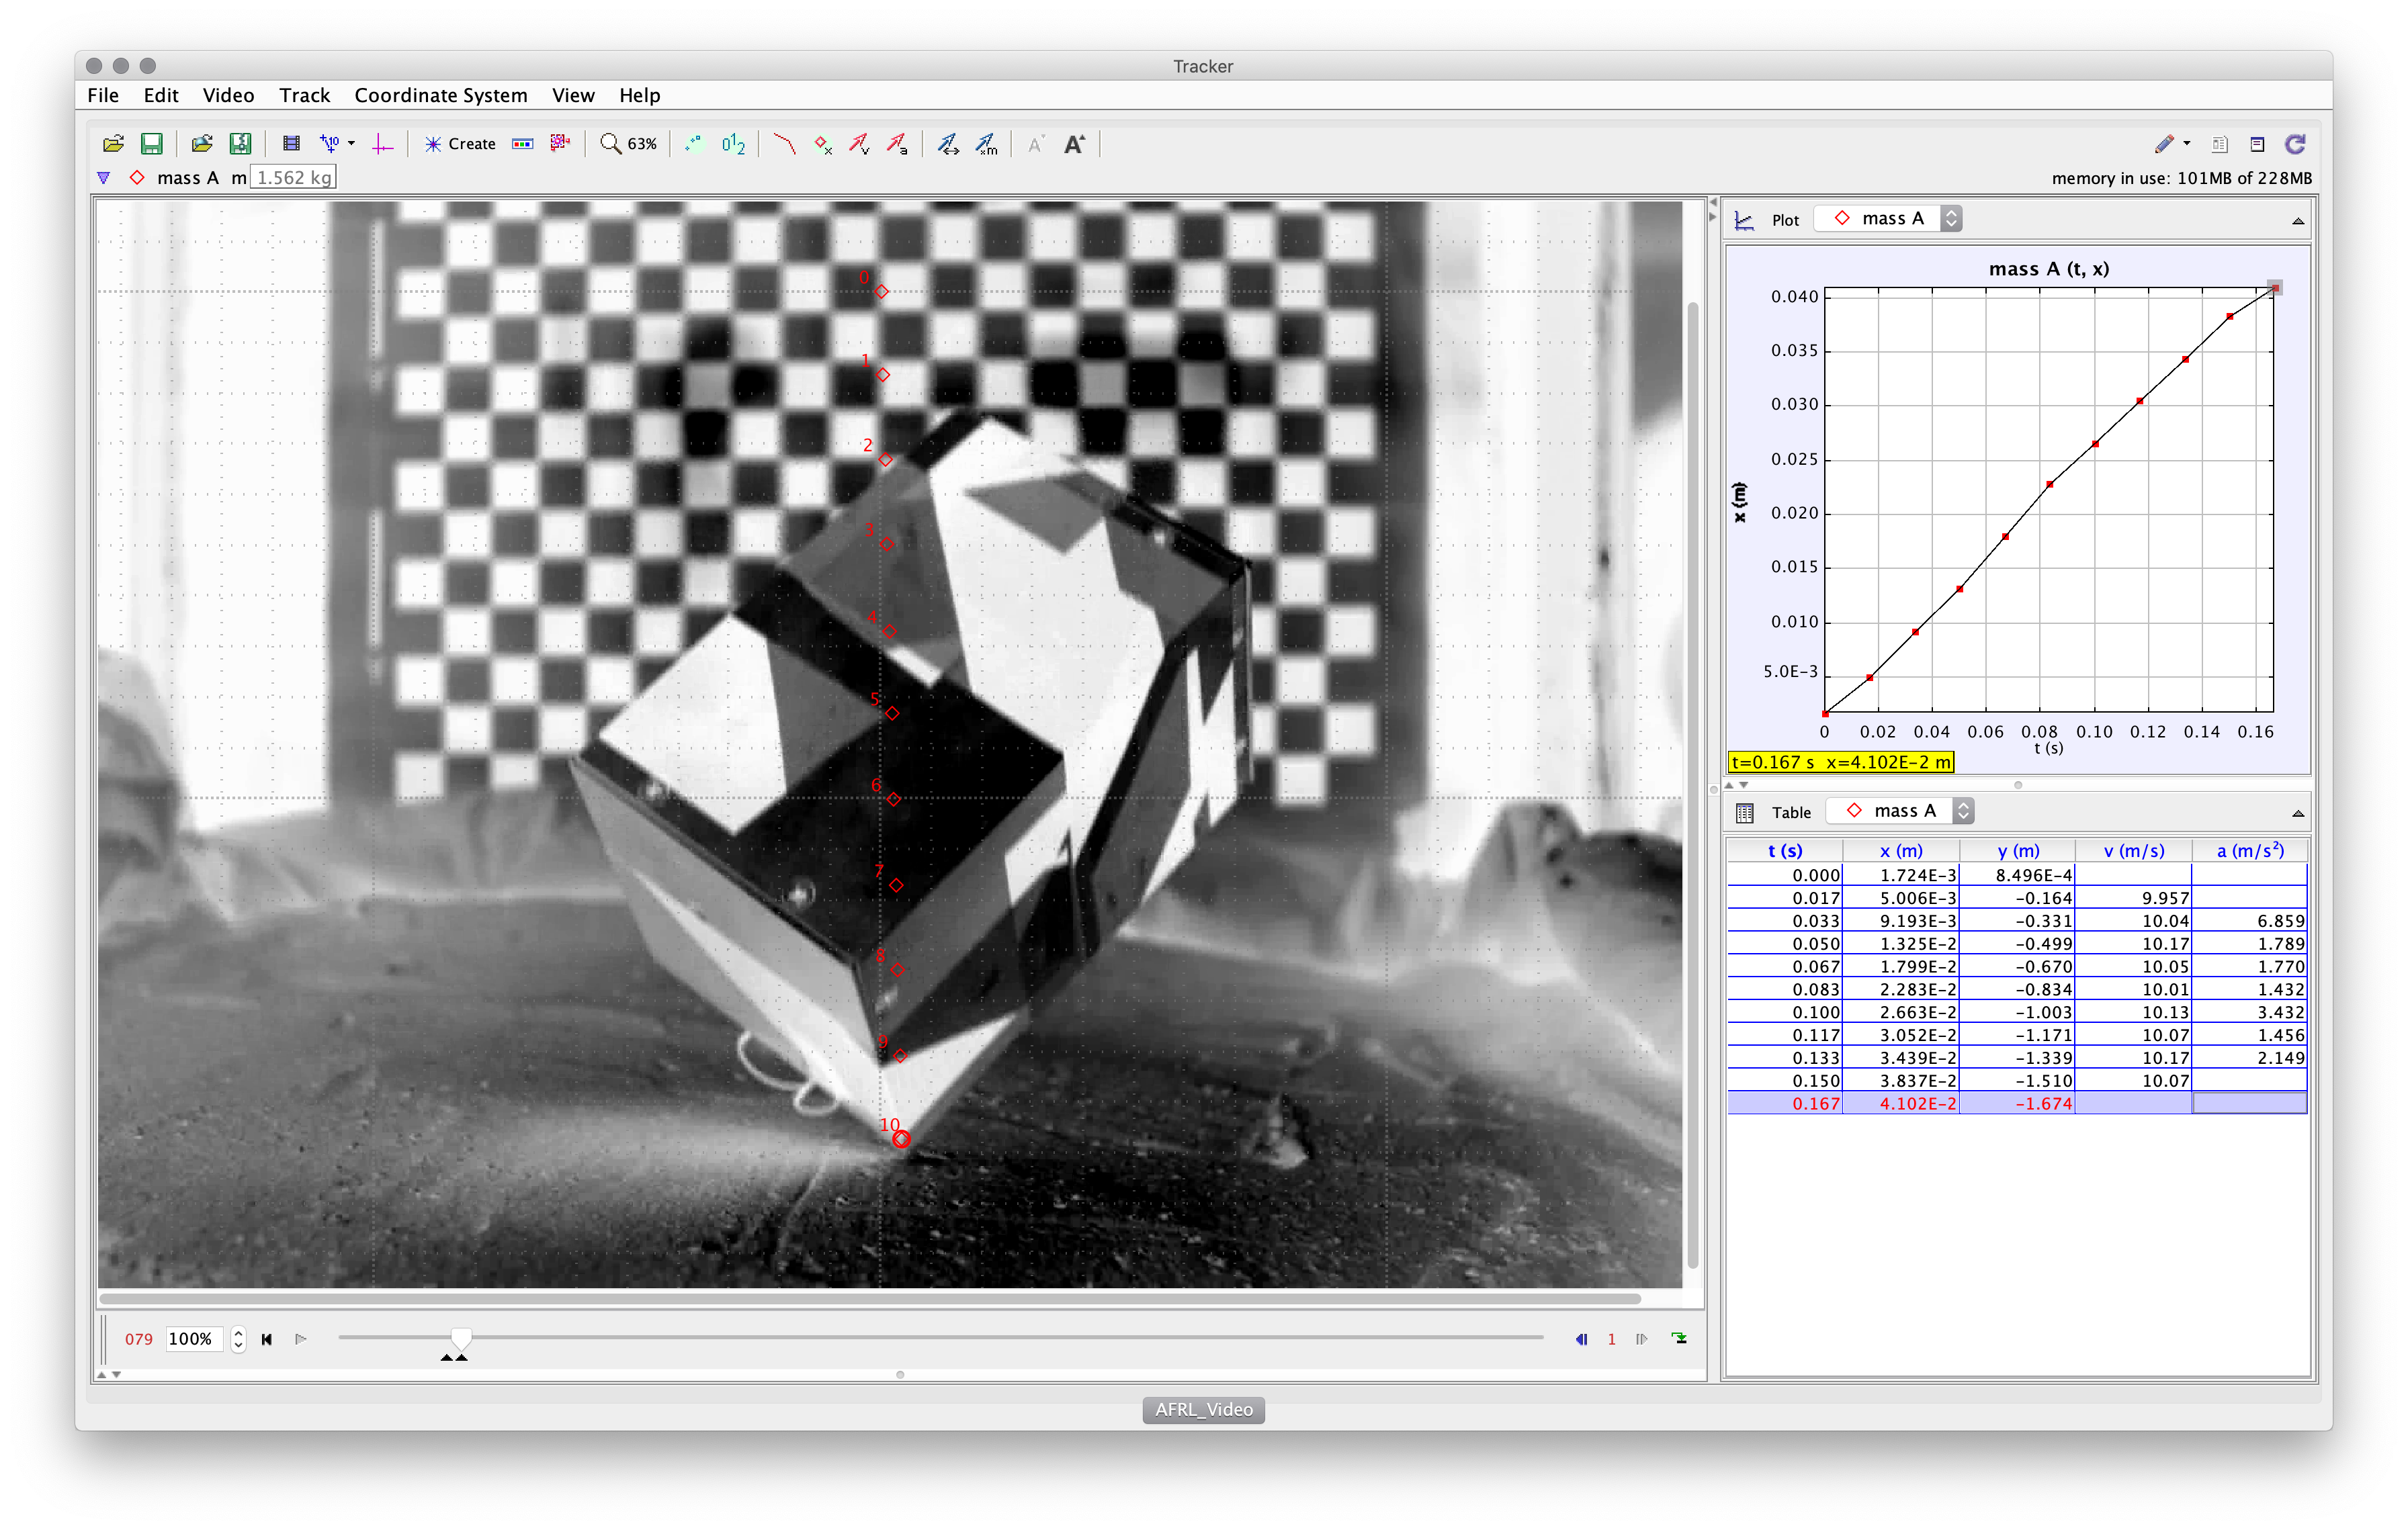Viewport: 2408px width, 1530px height.
Task: Select the AFRL_Video tab
Action: [1203, 1409]
